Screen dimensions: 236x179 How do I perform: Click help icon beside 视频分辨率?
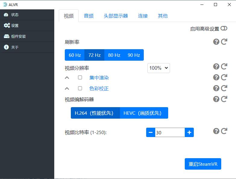click(216, 66)
